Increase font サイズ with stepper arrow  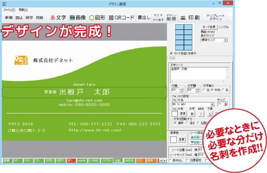pyautogui.click(x=226, y=103)
